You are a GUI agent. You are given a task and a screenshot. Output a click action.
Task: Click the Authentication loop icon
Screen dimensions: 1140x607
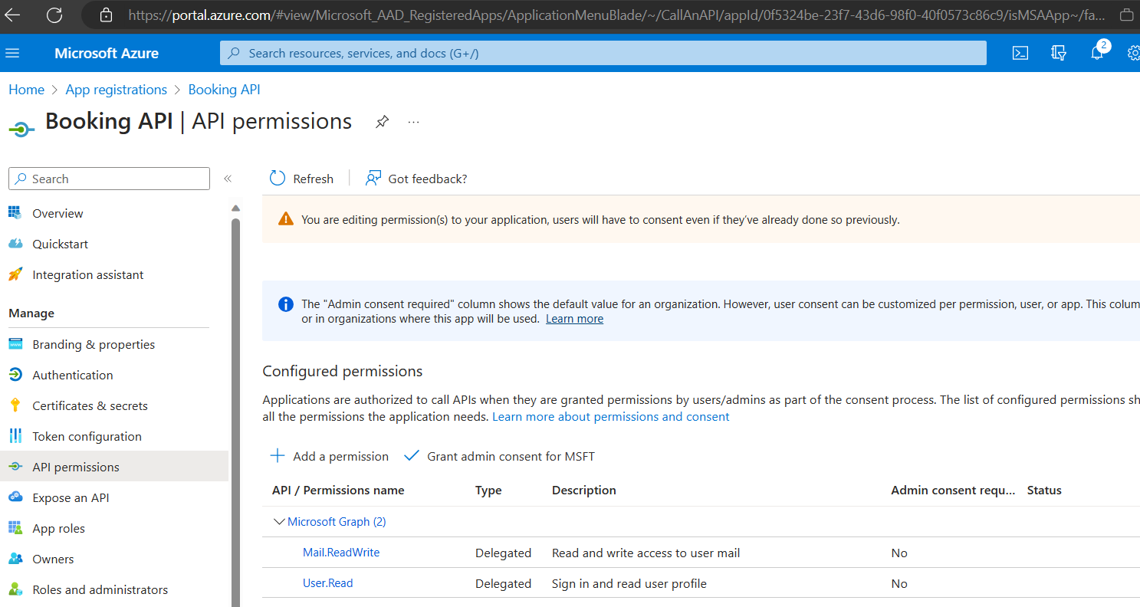tap(15, 375)
